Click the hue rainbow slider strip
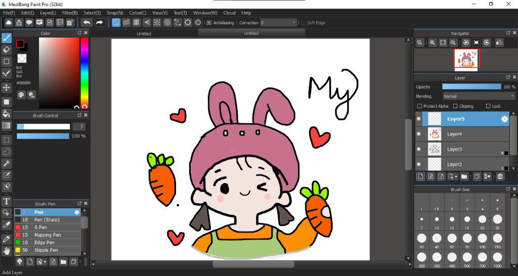The height and width of the screenshot is (276, 518). [84, 73]
